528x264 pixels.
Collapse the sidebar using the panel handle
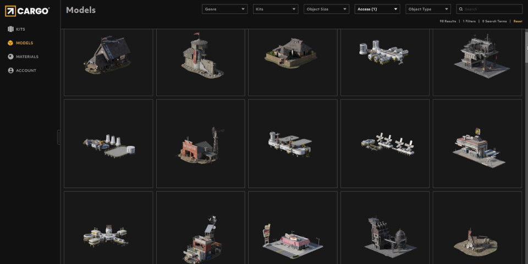[58, 137]
